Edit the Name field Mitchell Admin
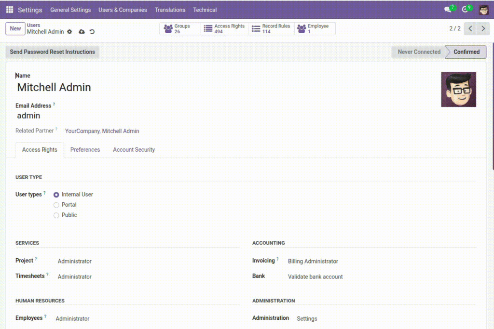This screenshot has height=329, width=494. (54, 88)
